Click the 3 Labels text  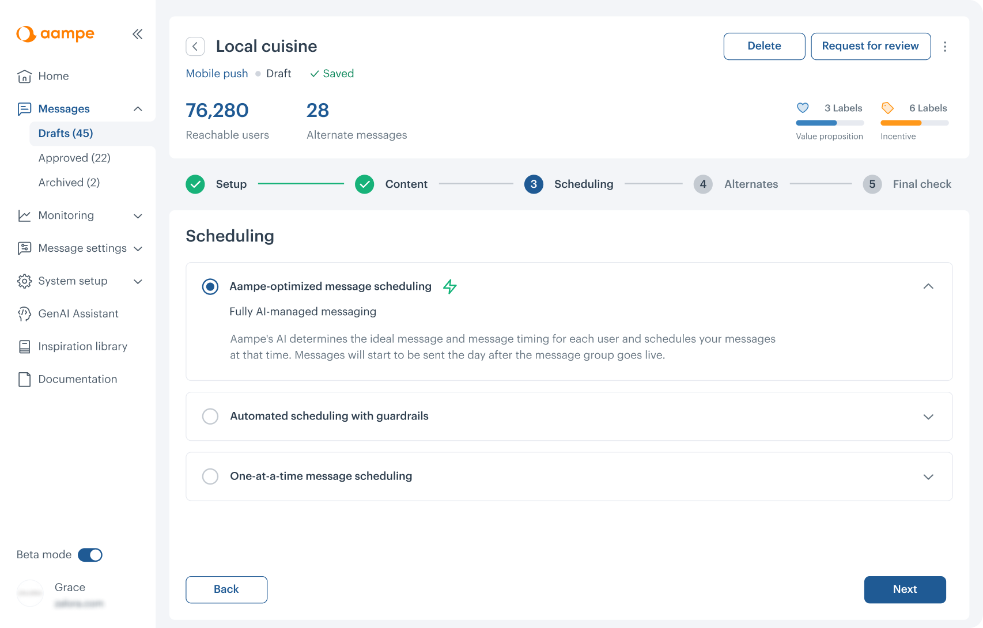tap(843, 108)
